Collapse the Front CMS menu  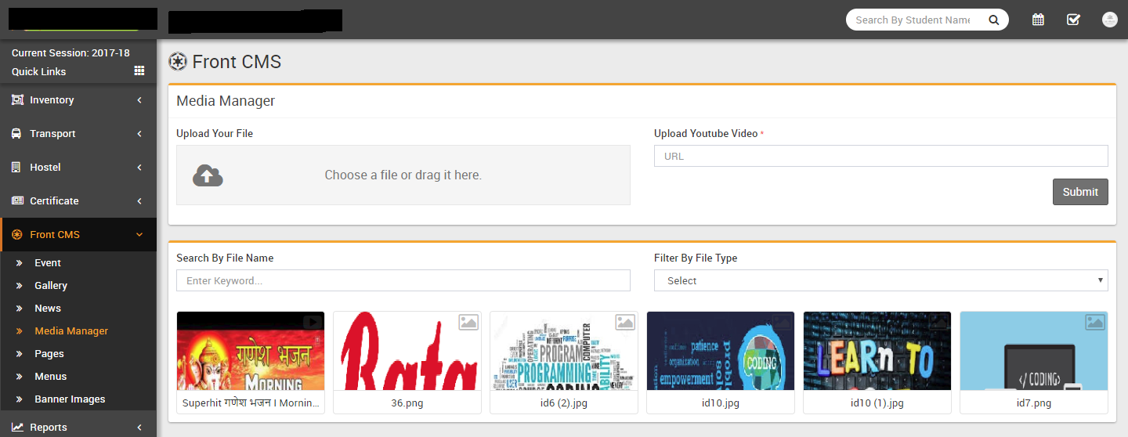139,235
